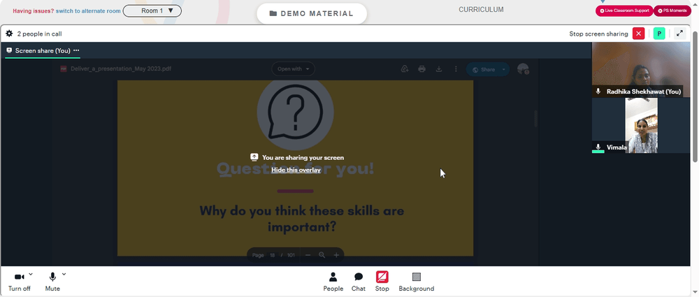Click Hide this overlay link
Screen dimensions: 699x297
pyautogui.click(x=296, y=170)
